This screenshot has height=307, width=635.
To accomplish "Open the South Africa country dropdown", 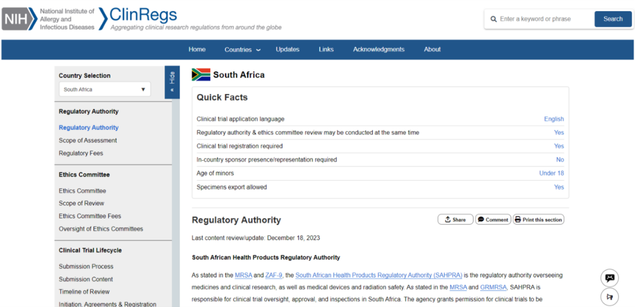I will click(104, 89).
